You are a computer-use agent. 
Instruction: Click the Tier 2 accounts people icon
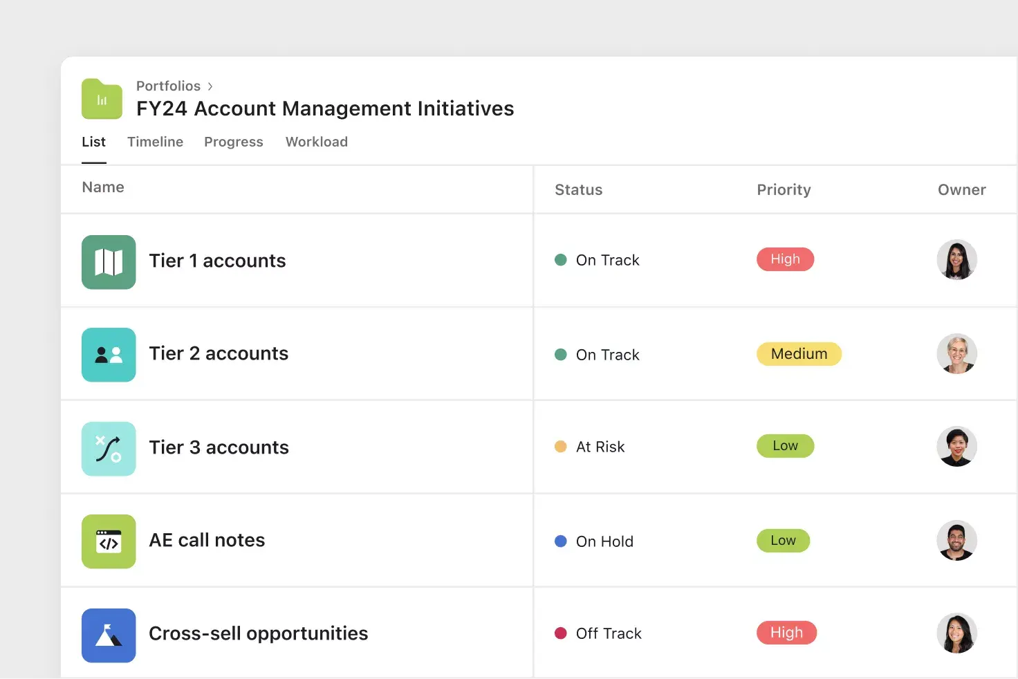pos(108,355)
